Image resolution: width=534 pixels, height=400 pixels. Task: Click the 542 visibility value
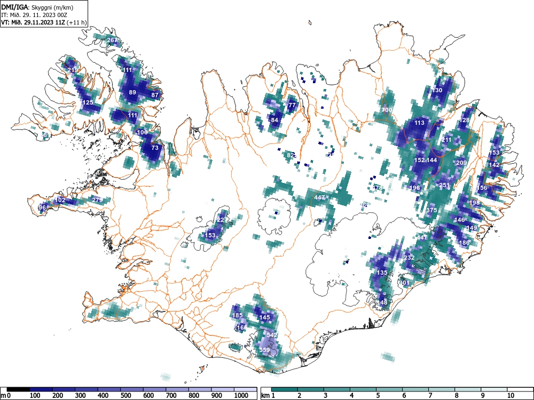coord(272,335)
